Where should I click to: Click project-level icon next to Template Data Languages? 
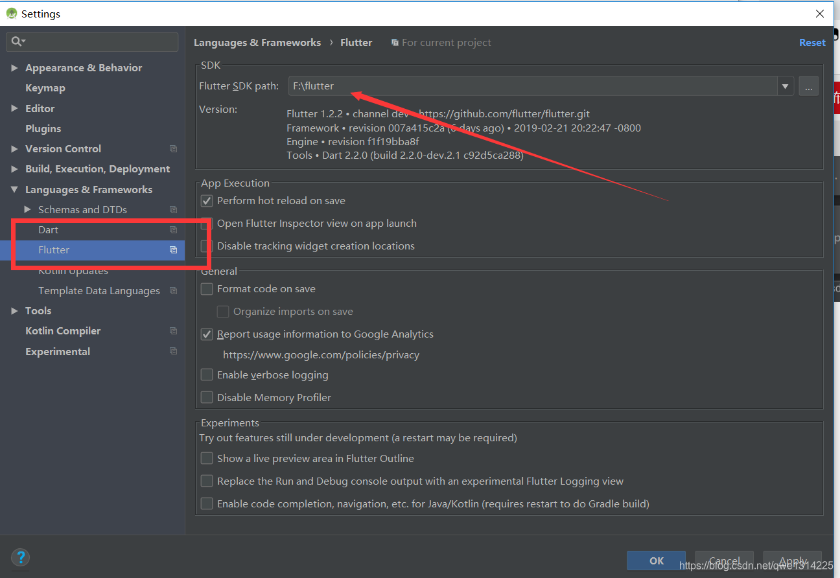point(173,291)
